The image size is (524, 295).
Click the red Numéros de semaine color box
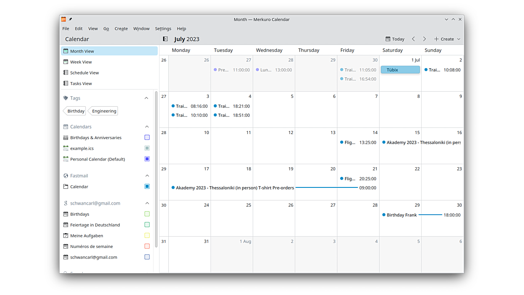point(147,246)
